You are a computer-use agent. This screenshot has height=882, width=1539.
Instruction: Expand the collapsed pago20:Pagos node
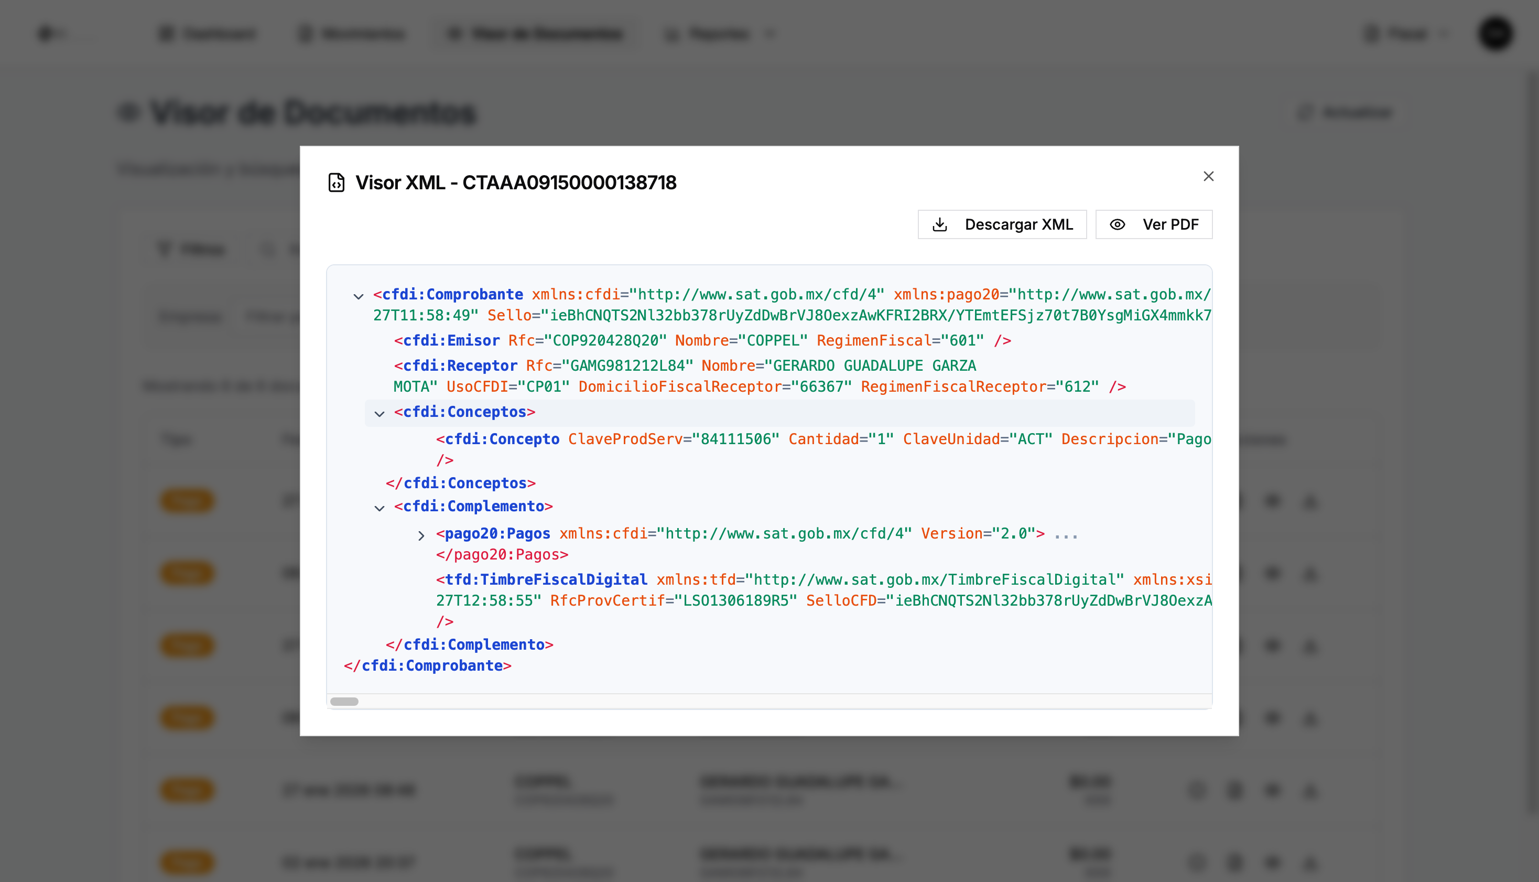coord(421,535)
